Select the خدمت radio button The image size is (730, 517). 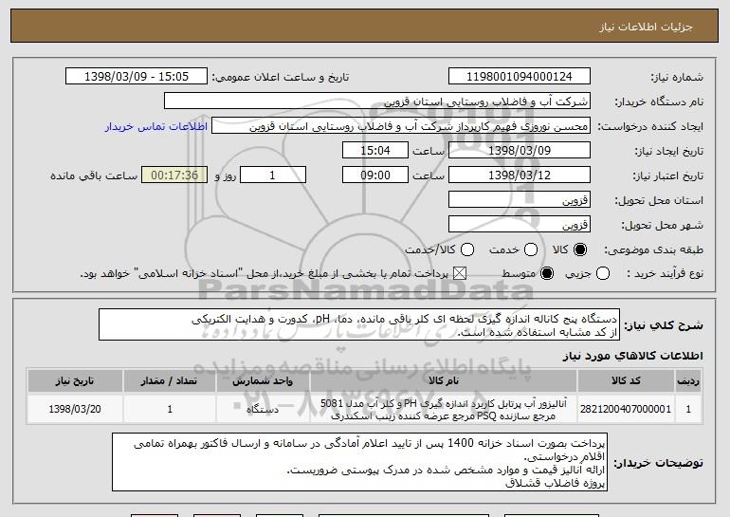[531, 250]
